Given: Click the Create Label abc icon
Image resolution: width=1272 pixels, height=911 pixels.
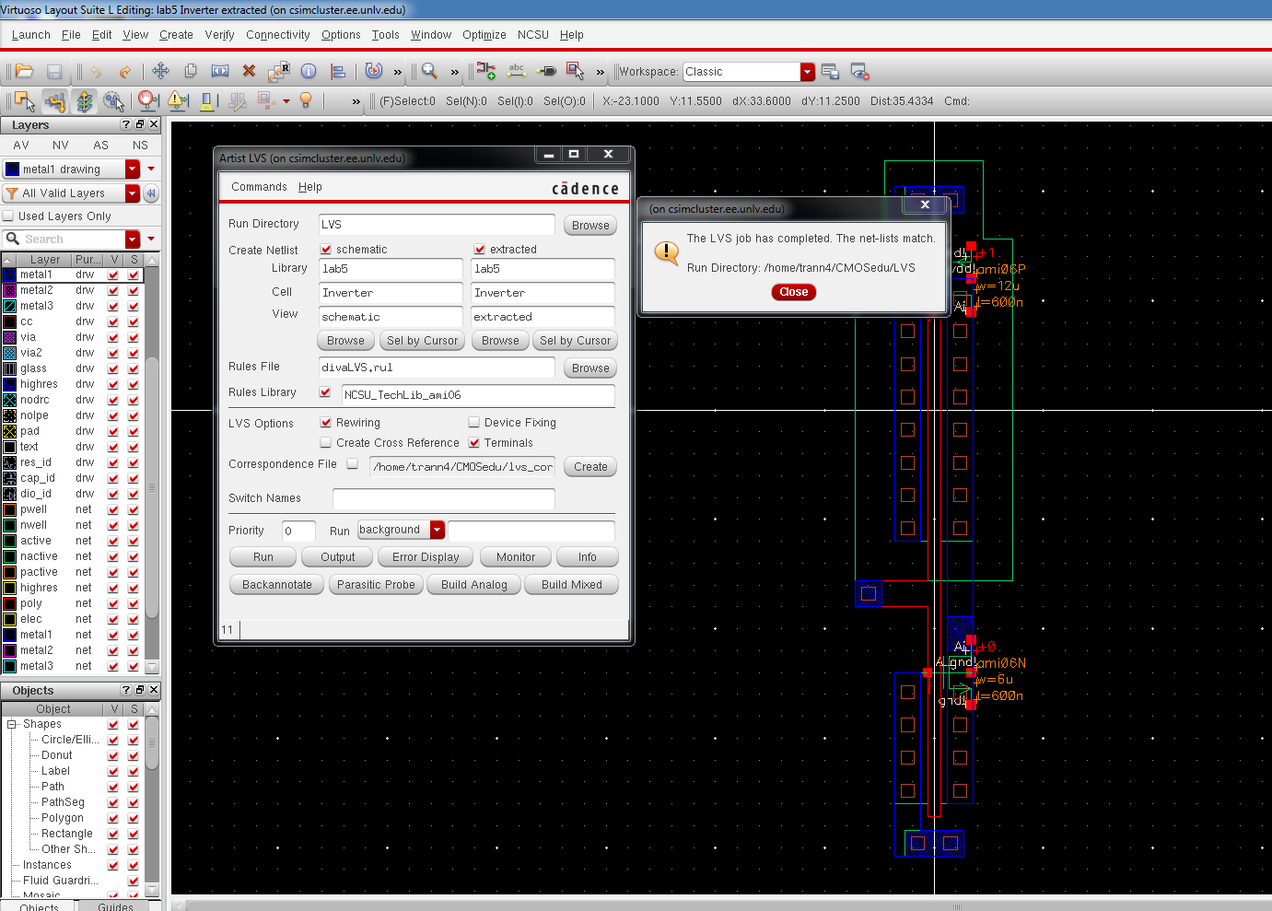Looking at the screenshot, I should click(517, 71).
